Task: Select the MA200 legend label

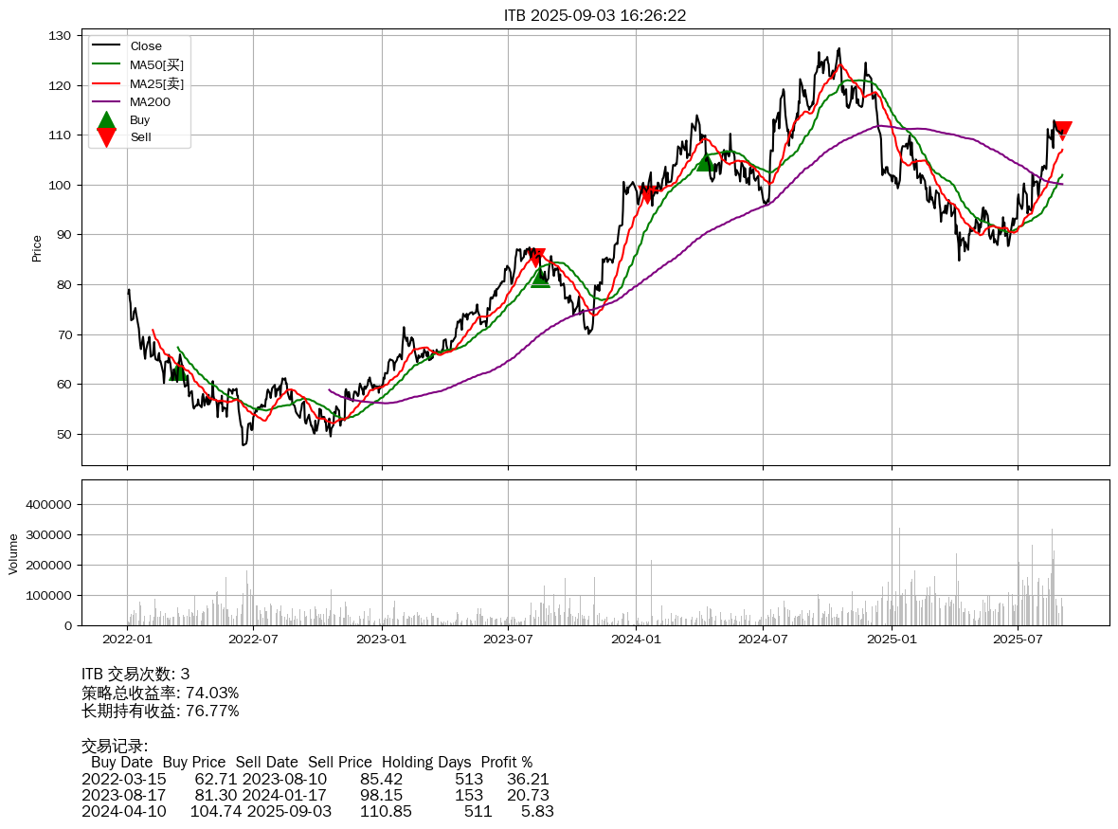Action: pos(150,101)
